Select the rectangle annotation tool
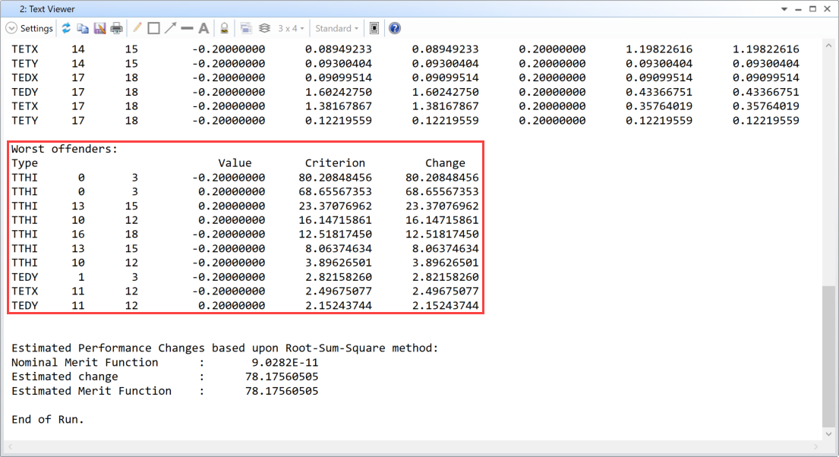839x457 pixels. point(153,28)
